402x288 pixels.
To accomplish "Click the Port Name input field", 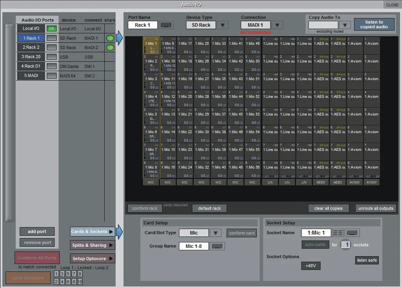I will [x=142, y=25].
